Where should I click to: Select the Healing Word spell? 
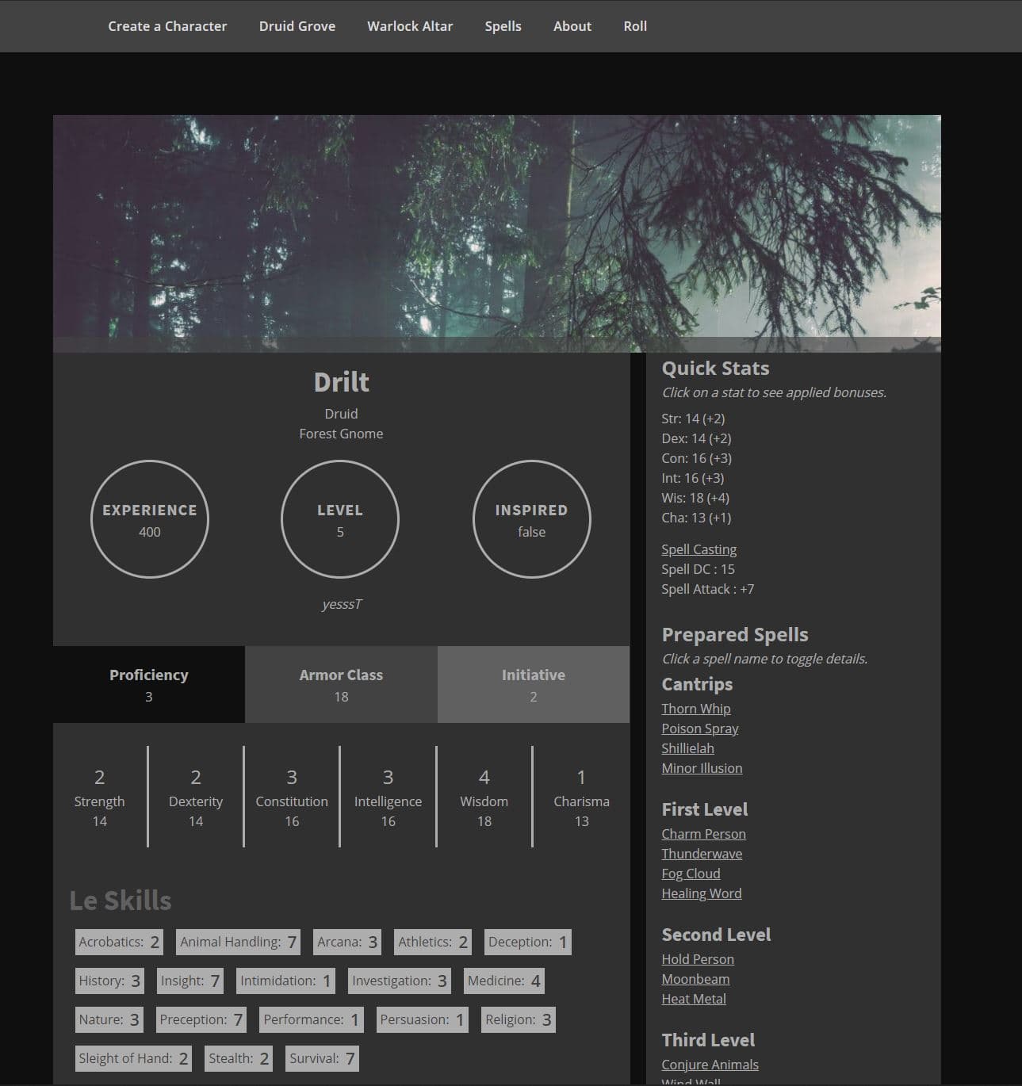(701, 893)
